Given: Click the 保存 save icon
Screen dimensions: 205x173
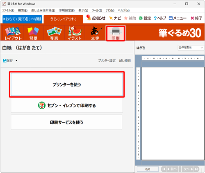Looking at the screenshot, I should [x=8, y=61].
